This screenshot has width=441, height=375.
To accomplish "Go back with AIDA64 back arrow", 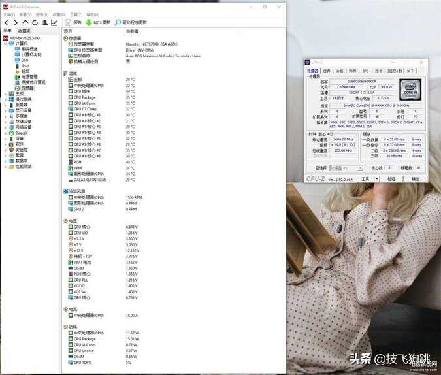I will (x=7, y=23).
